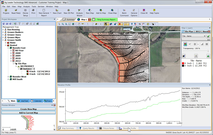213x135 pixels.
Task: Close the Map 1 tab
Action: pos(89,19)
